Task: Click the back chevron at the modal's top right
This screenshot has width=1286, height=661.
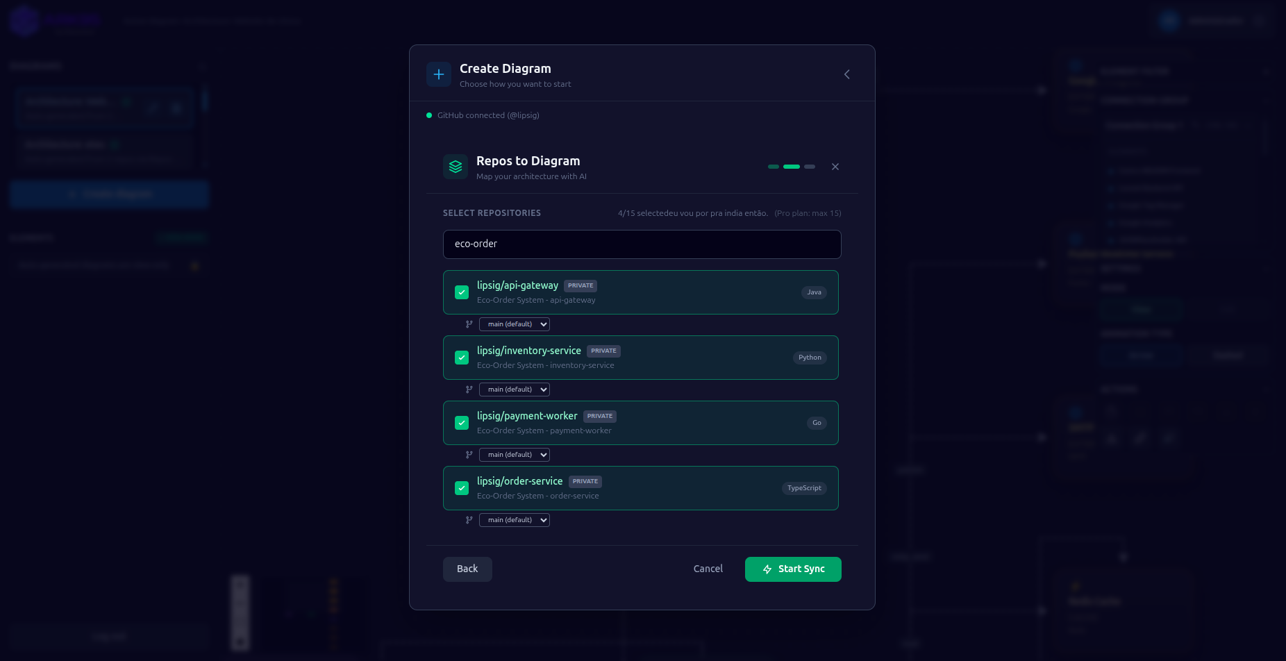Action: pos(846,74)
